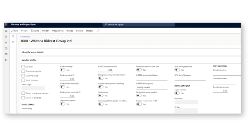Open the Invoice menu tab
The image size is (248, 140).
pos(69,31)
